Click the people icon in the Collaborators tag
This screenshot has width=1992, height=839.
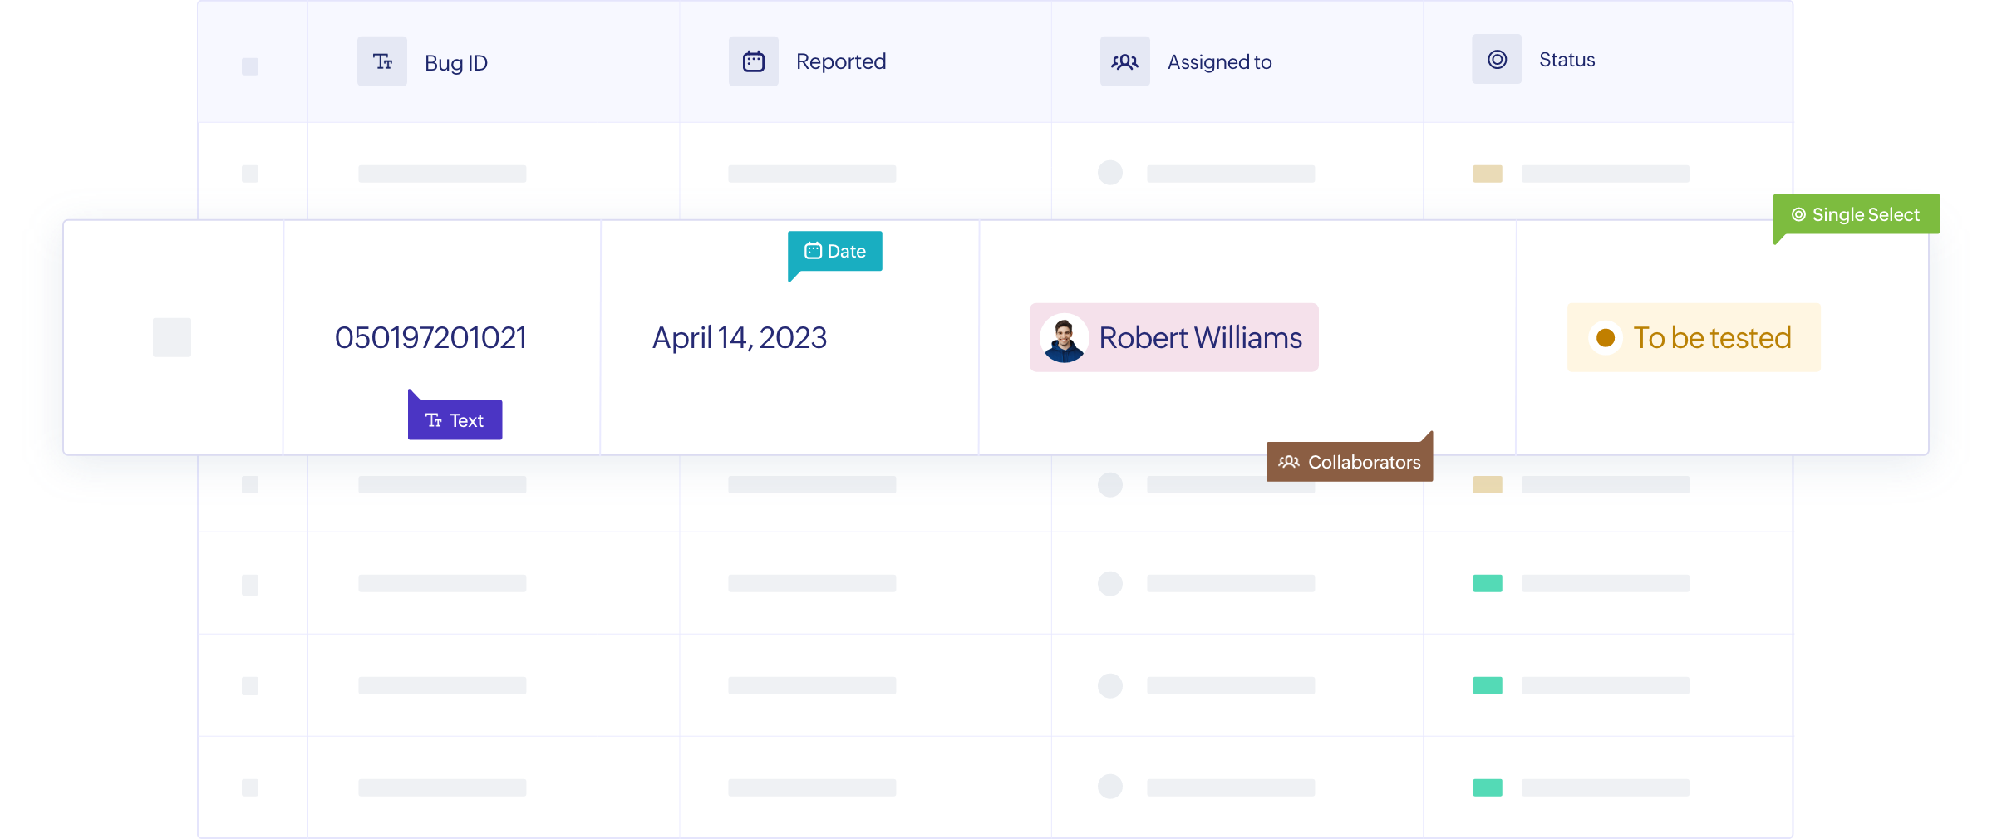[1290, 462]
